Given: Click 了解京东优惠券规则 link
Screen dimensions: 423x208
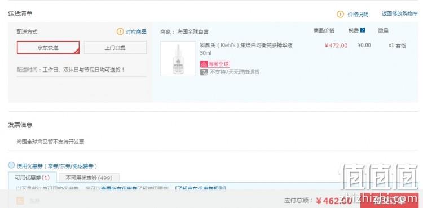Looking at the screenshot, I should (200, 188).
